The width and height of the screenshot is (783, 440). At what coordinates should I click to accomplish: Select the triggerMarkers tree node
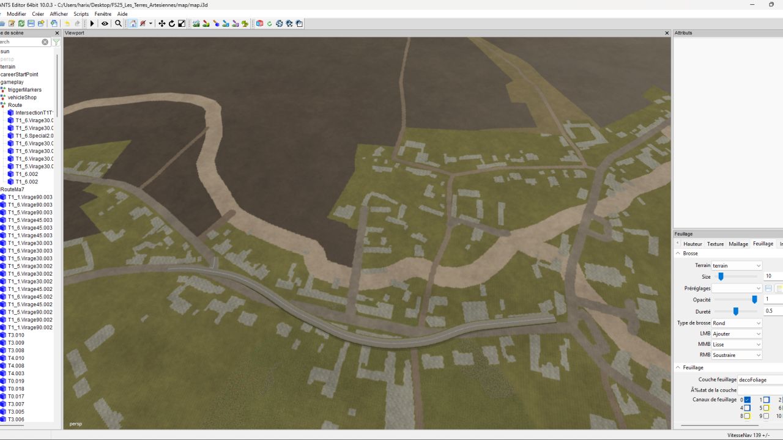pos(24,90)
